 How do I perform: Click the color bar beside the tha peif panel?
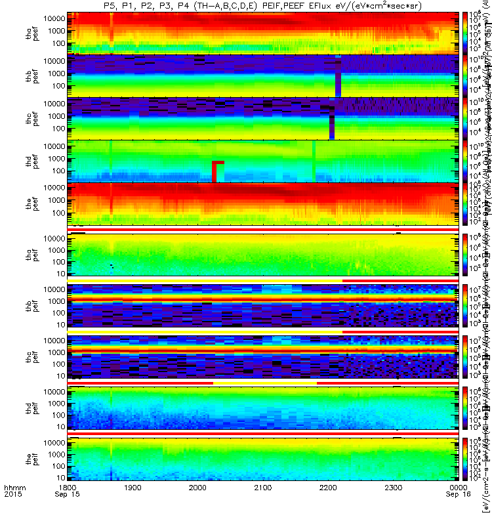[465, 255]
